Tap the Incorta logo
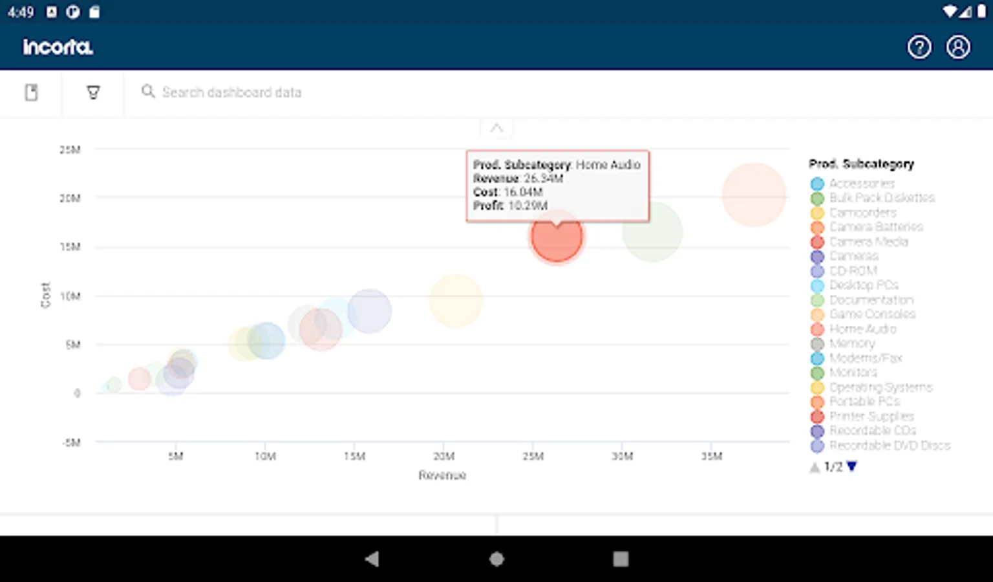The height and width of the screenshot is (582, 993). pyautogui.click(x=58, y=47)
